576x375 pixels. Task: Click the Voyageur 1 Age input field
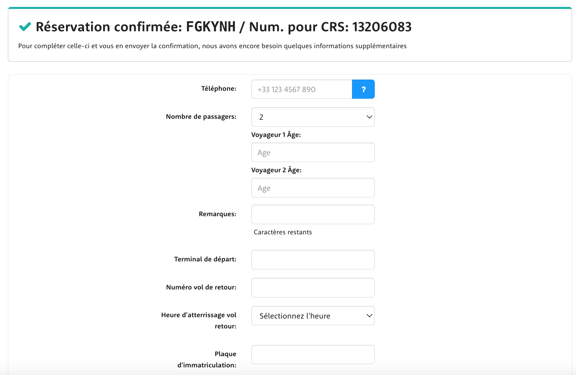(x=313, y=153)
